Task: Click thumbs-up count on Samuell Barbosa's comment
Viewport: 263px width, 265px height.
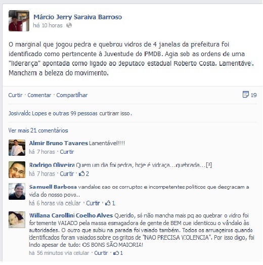Action: 114,203
